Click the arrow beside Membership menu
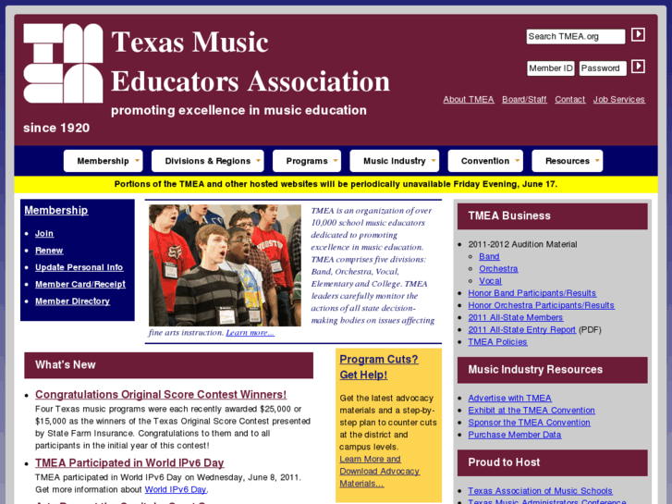Viewport: 672px width, 504px height. coord(137,161)
